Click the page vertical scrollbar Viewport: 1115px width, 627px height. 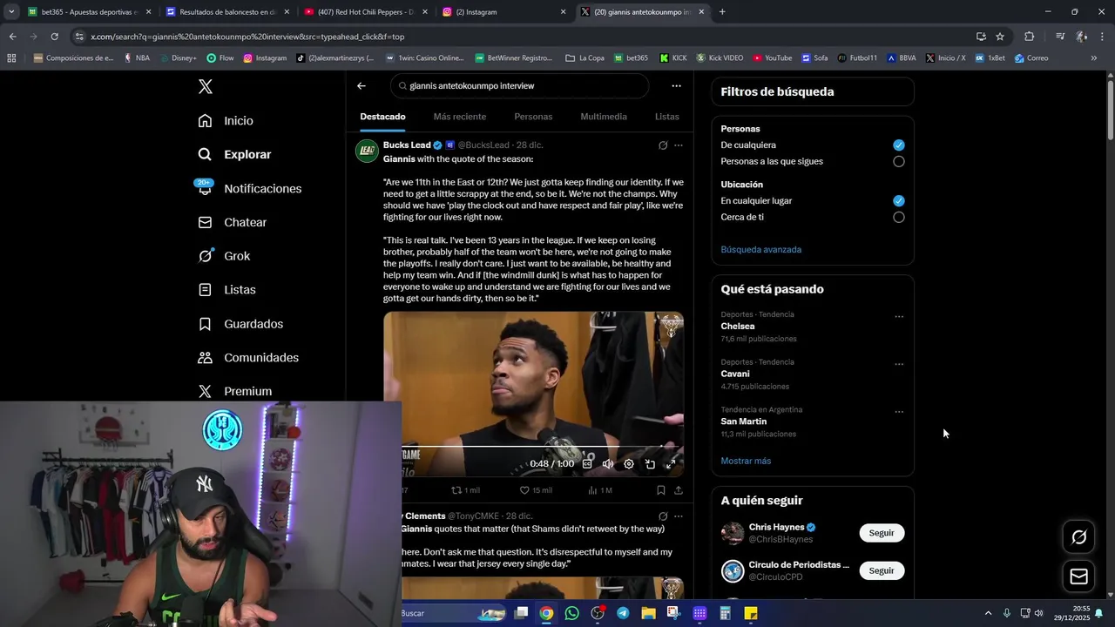pos(1111,109)
